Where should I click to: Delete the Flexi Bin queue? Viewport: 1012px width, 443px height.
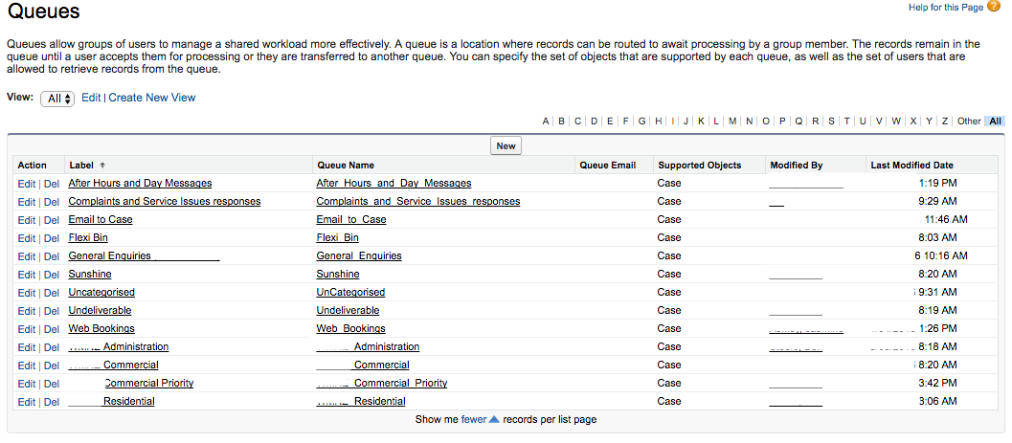tap(52, 238)
